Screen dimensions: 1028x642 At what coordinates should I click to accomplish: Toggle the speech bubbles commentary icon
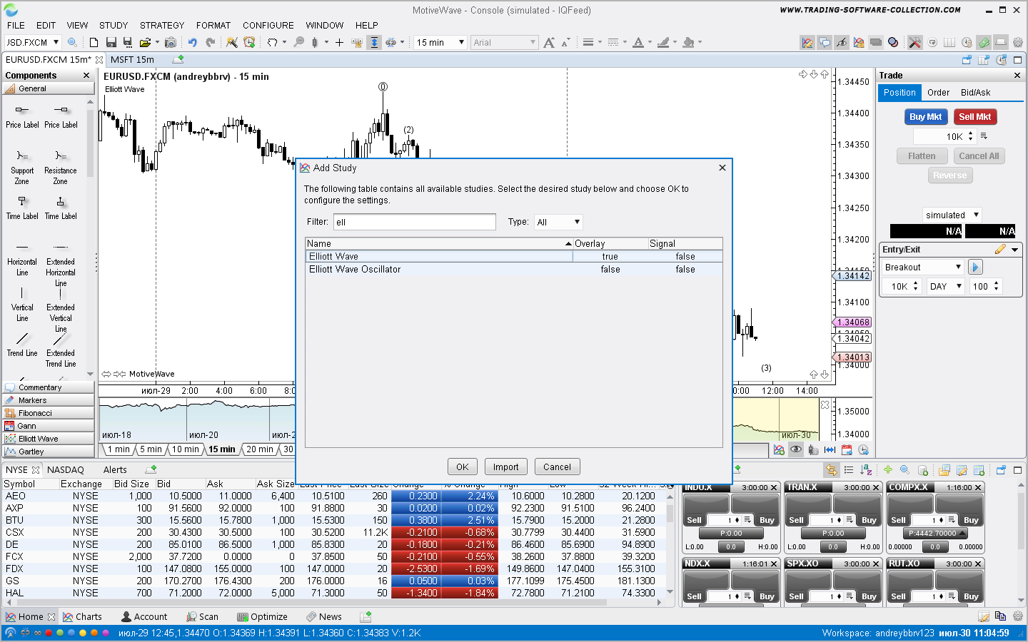click(x=825, y=43)
